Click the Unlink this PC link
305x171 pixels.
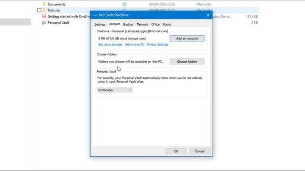point(134,44)
